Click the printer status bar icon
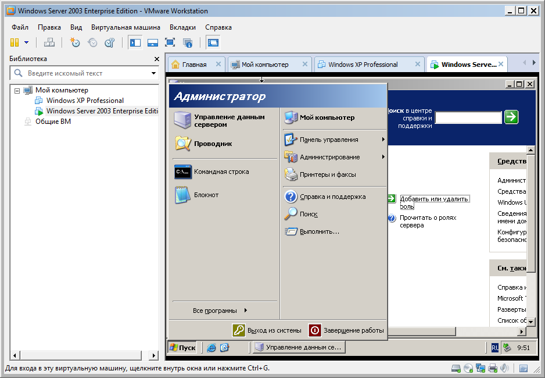Screen dimensions: 545x378 (x=493, y=368)
